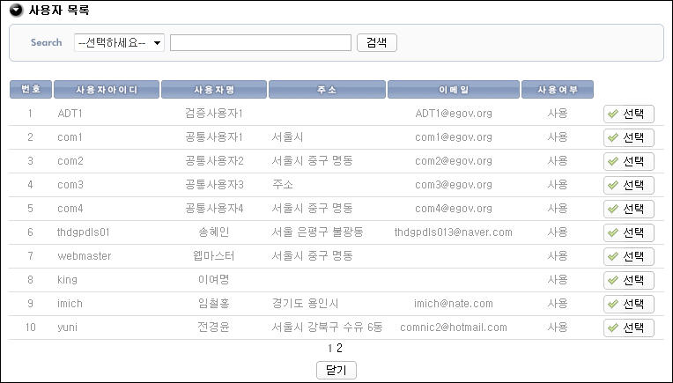The width and height of the screenshot is (673, 383).
Task: Click the 사용여부 column header
Action: [557, 90]
